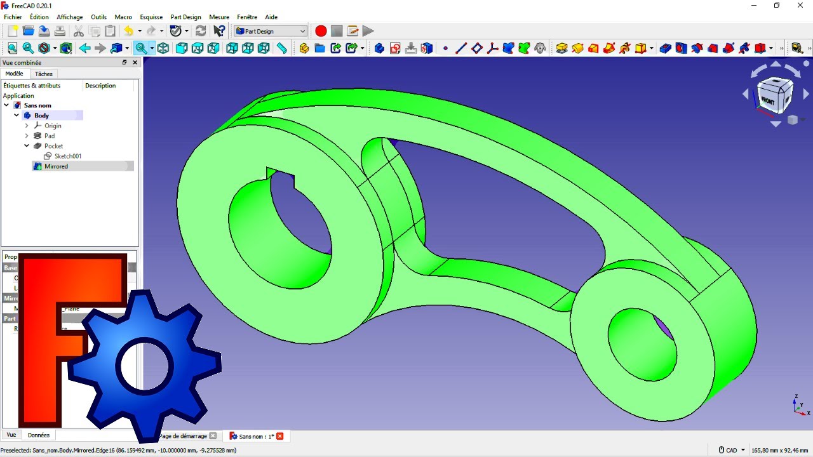Select the Additive loft tool
Screen dimensions: 813x457
point(593,48)
